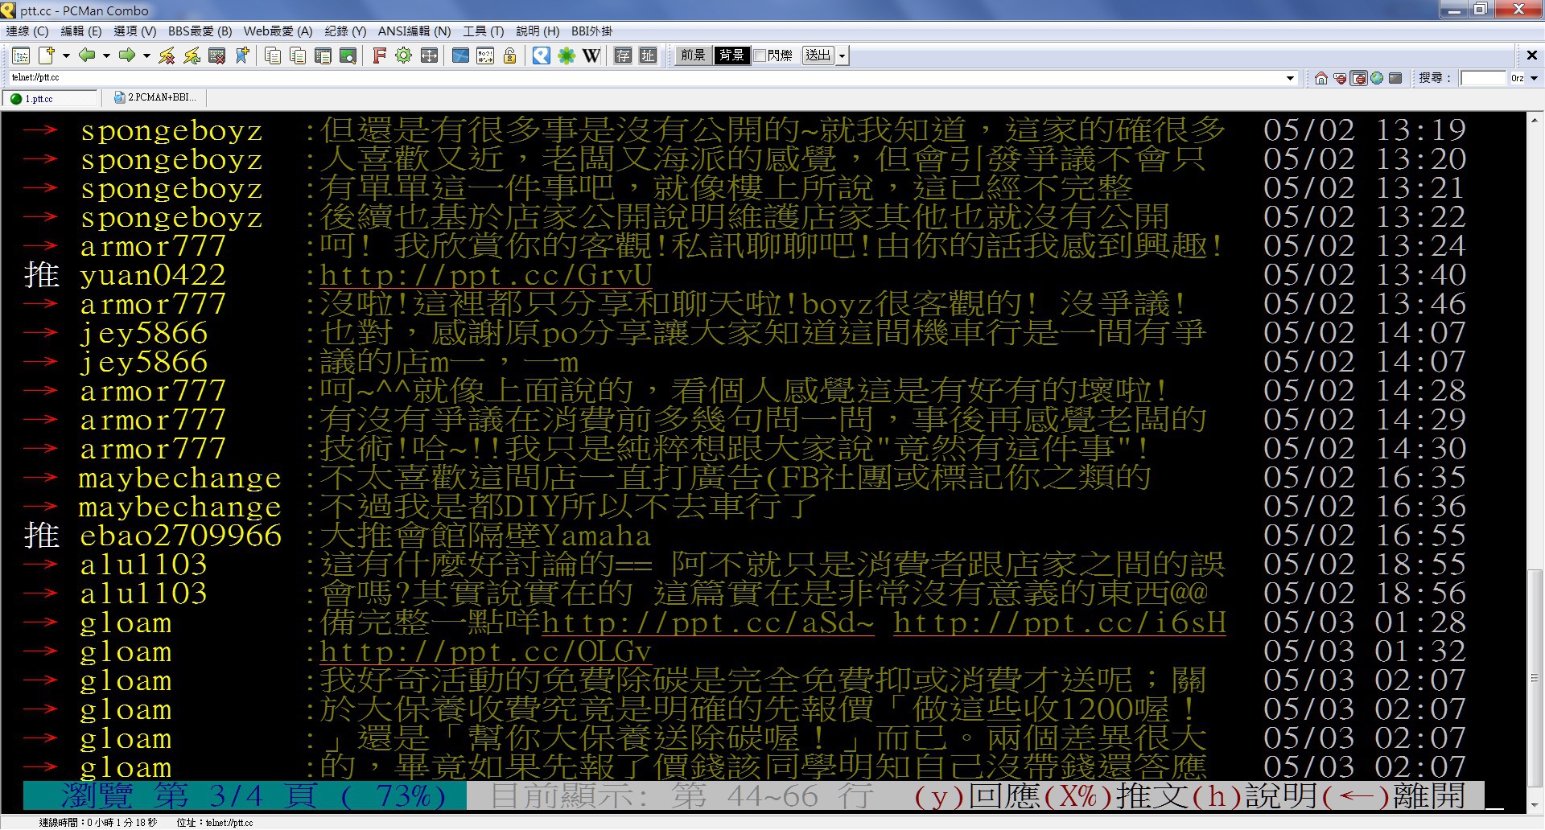Click the disconnect lightning icon with red X
The height and width of the screenshot is (830, 1545).
pyautogui.click(x=167, y=55)
